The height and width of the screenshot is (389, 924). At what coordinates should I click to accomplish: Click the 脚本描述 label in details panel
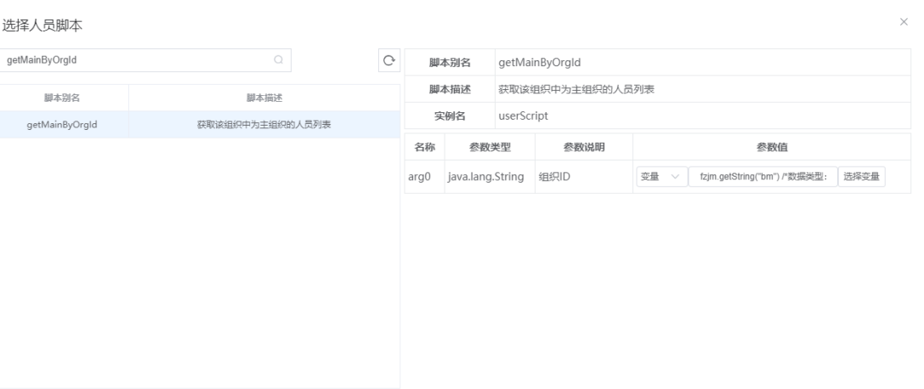pyautogui.click(x=450, y=89)
